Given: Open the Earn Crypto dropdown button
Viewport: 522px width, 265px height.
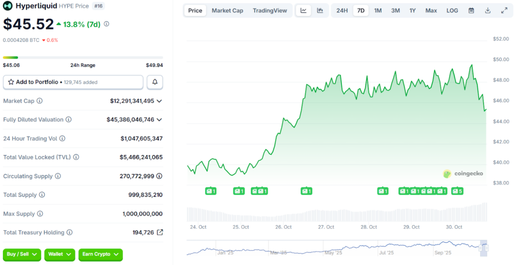Looking at the screenshot, I should 100,254.
